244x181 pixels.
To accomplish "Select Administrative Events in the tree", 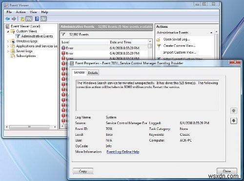I will 37,36.
